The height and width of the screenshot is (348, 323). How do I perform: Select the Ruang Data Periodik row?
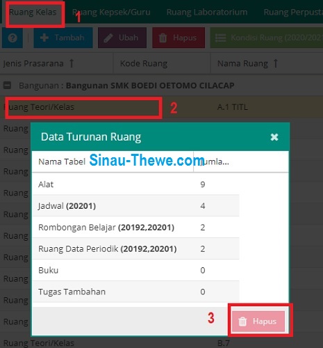[x=135, y=248]
